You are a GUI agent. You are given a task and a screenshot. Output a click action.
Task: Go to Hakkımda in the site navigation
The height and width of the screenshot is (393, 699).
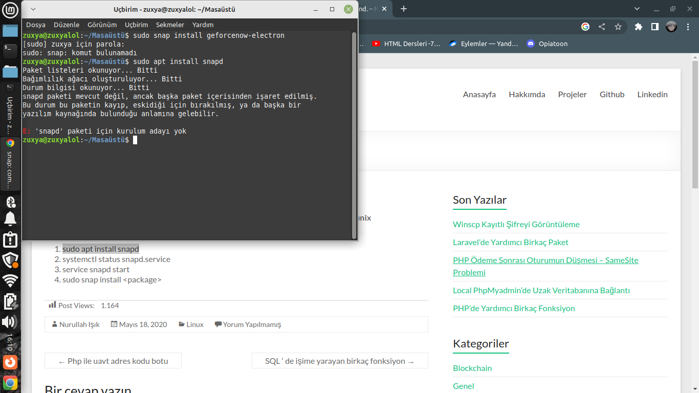tap(527, 94)
